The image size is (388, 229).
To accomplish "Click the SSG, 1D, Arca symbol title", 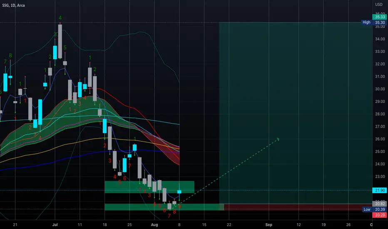I will 13,5.
